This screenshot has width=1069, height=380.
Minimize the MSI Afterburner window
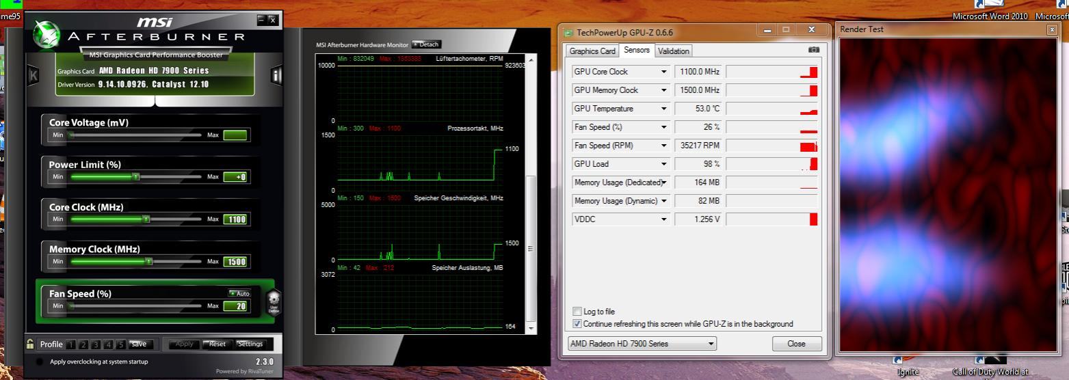261,20
